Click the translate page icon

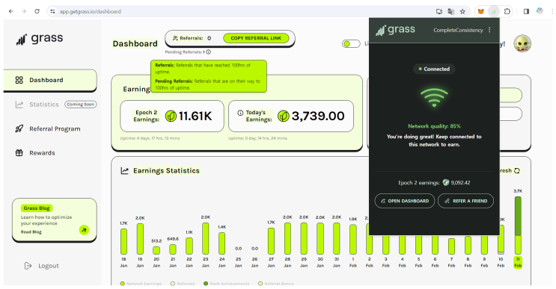(450, 11)
